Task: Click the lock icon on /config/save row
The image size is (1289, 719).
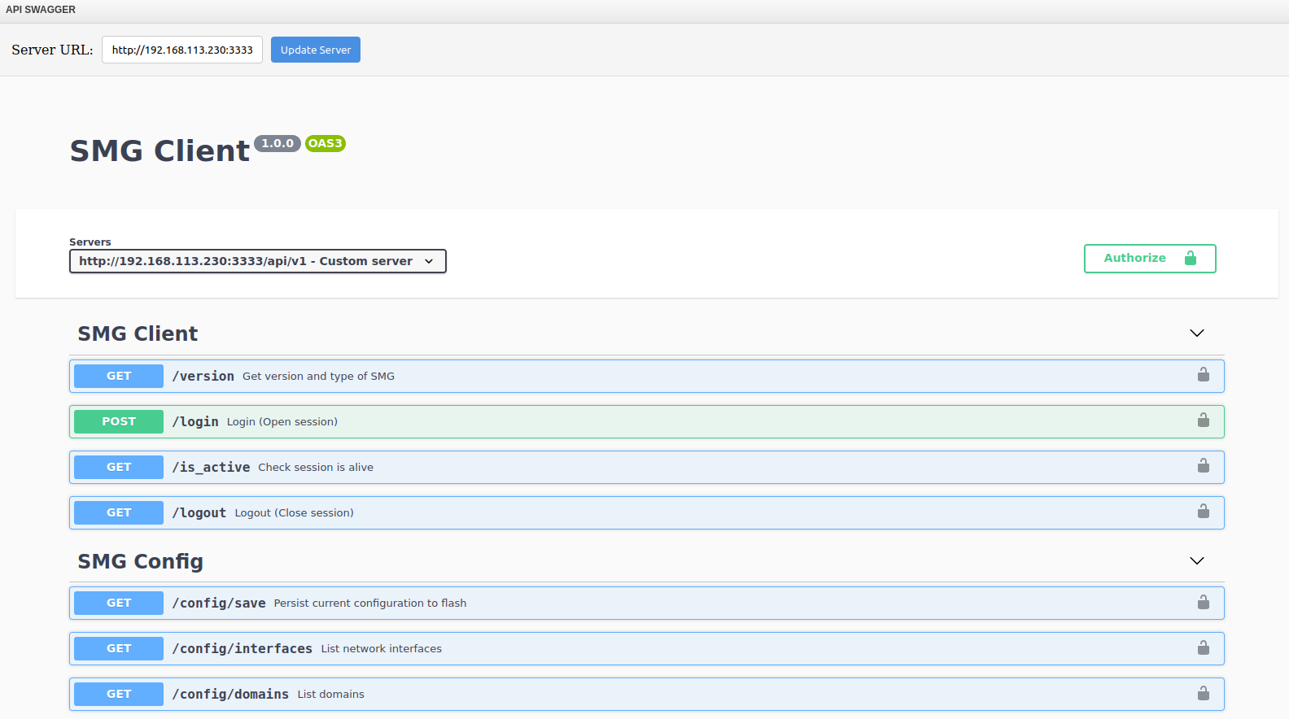Action: pos(1203,603)
